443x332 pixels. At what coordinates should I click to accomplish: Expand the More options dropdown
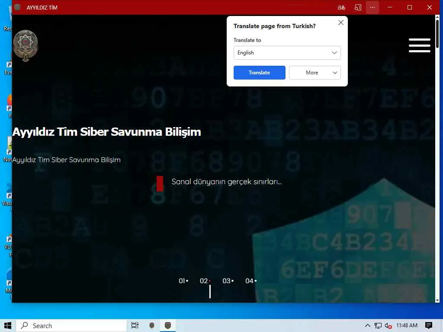[x=315, y=73]
